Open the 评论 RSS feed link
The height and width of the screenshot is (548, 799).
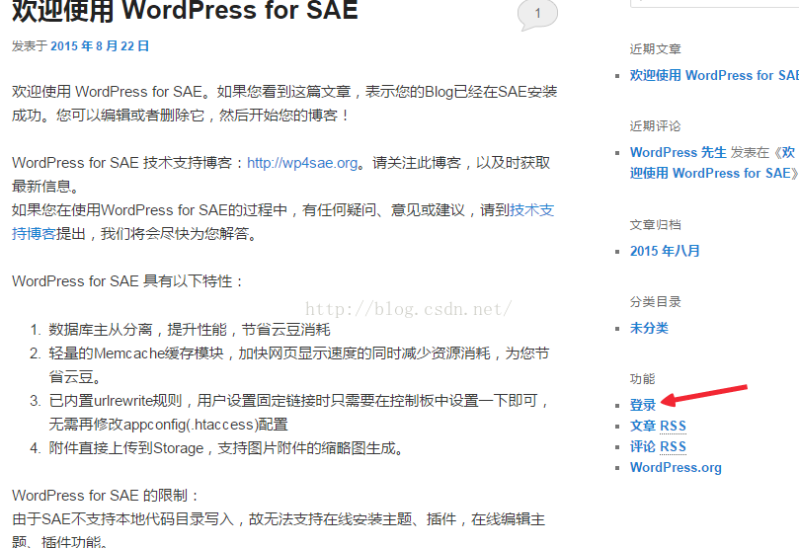point(658,446)
